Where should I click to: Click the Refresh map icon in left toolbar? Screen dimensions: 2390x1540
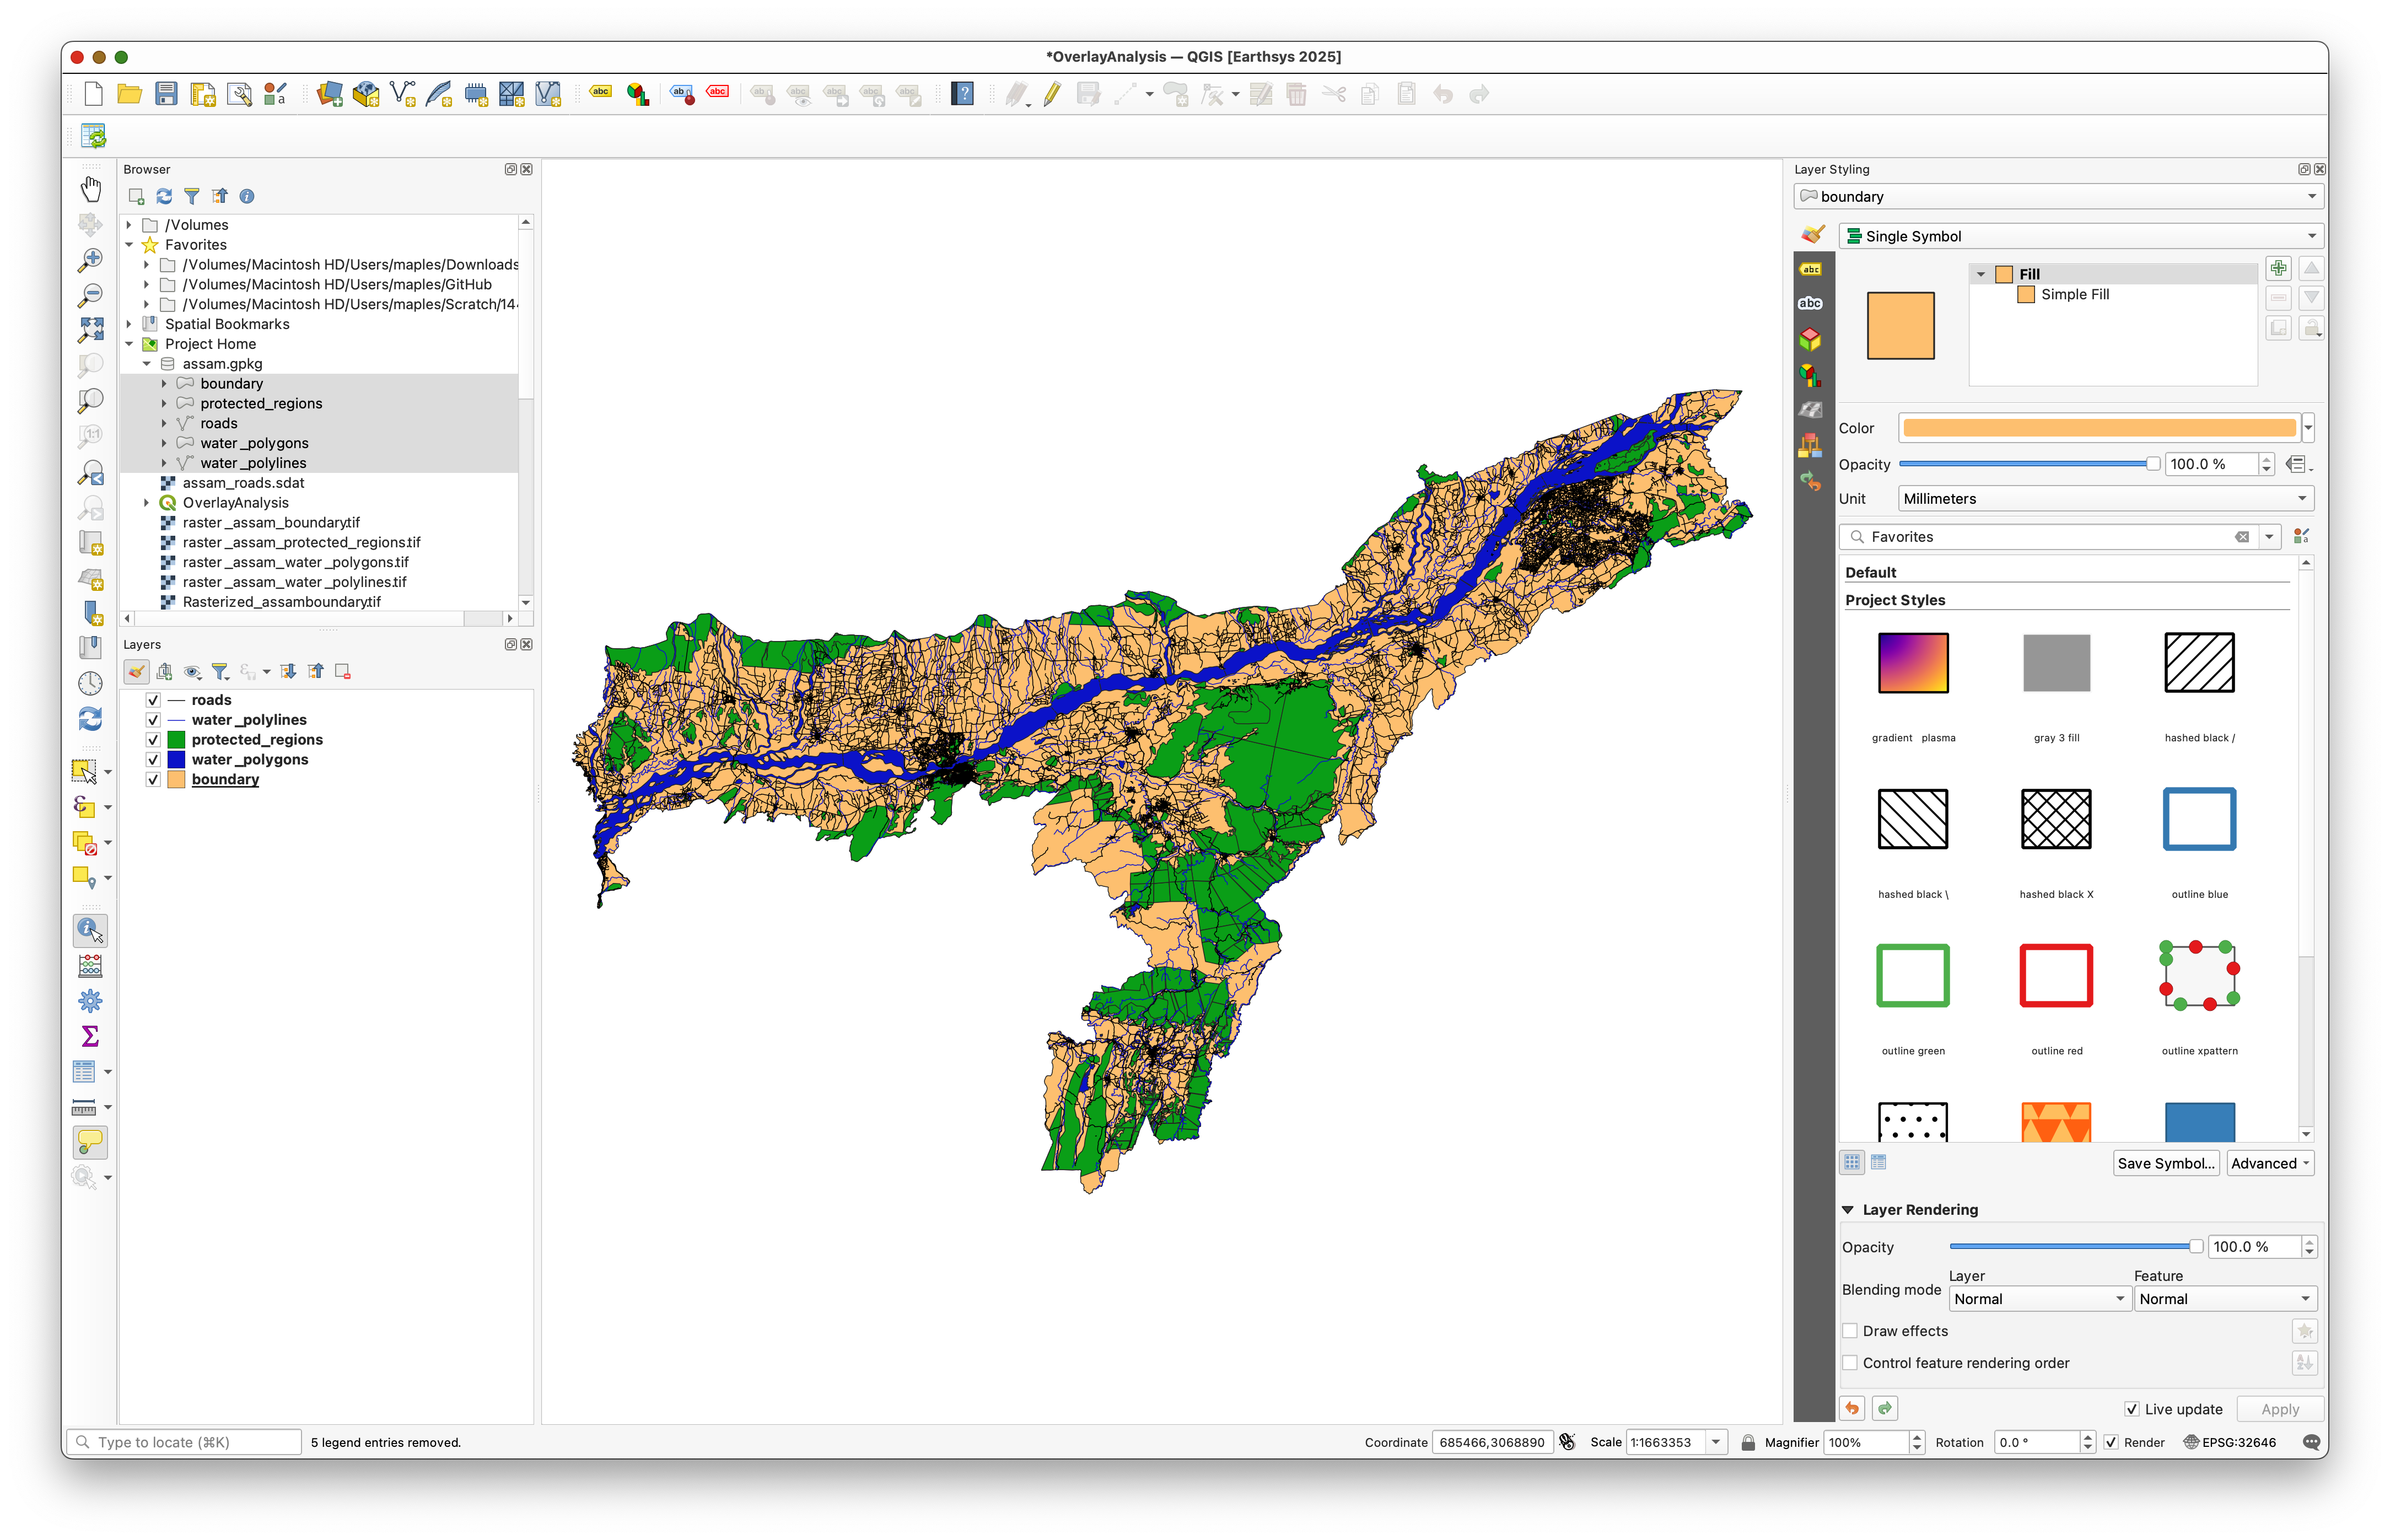click(x=90, y=719)
